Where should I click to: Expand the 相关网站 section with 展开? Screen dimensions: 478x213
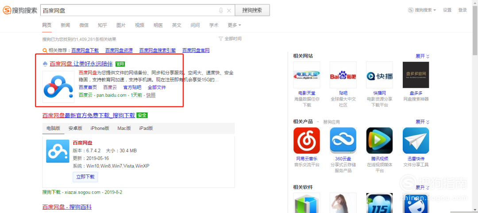(x=422, y=56)
